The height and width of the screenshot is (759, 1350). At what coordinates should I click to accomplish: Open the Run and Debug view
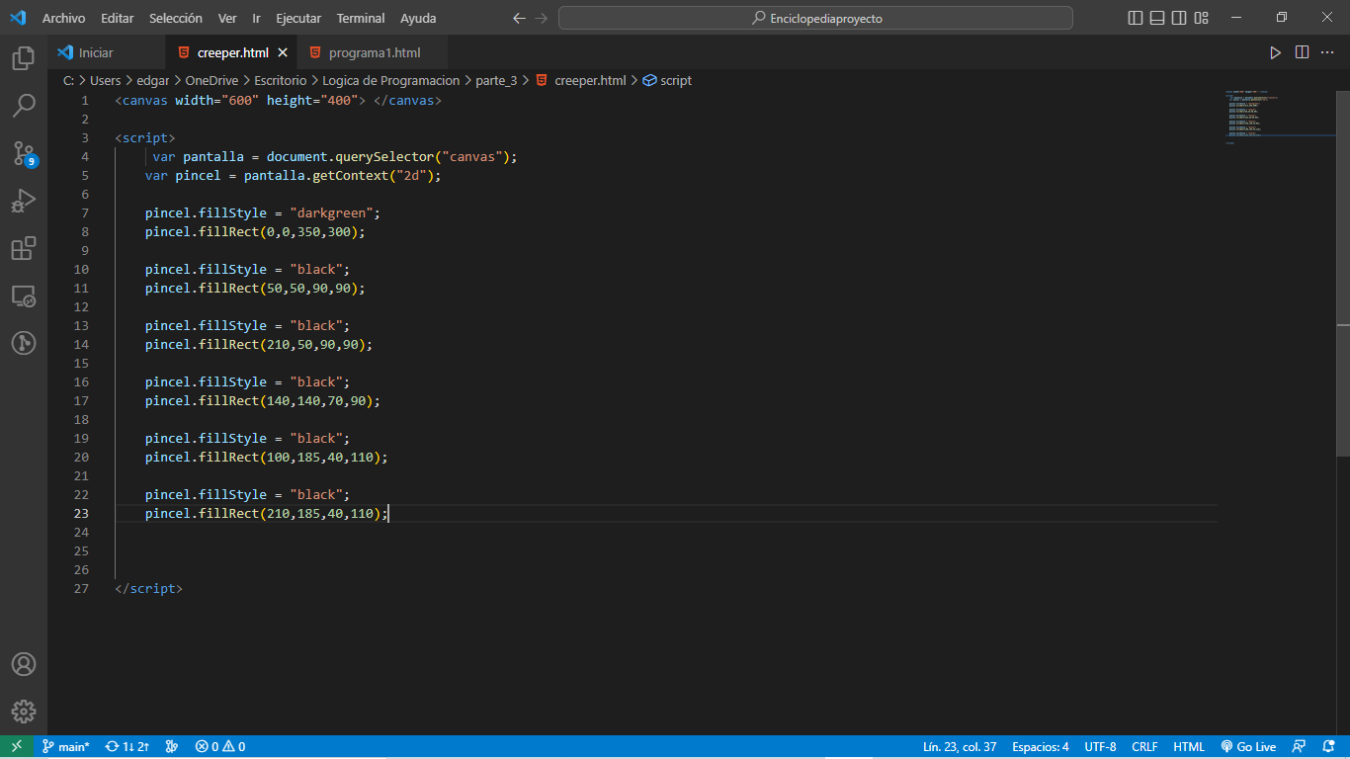[x=24, y=201]
